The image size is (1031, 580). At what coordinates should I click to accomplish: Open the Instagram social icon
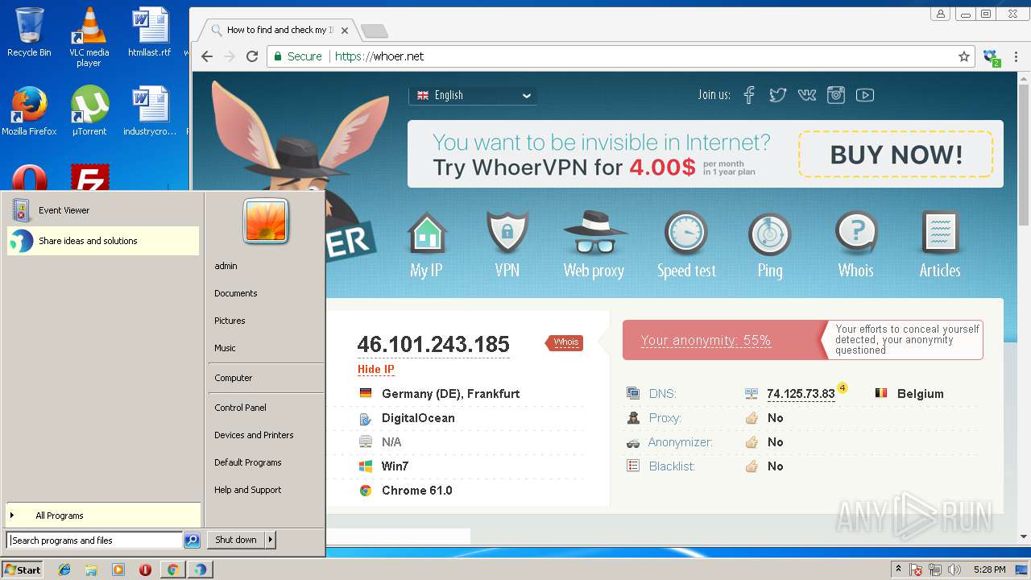pos(836,95)
